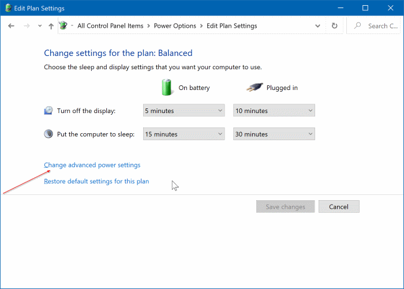Open the recent locations chevron
This screenshot has width=404, height=289.
40,26
